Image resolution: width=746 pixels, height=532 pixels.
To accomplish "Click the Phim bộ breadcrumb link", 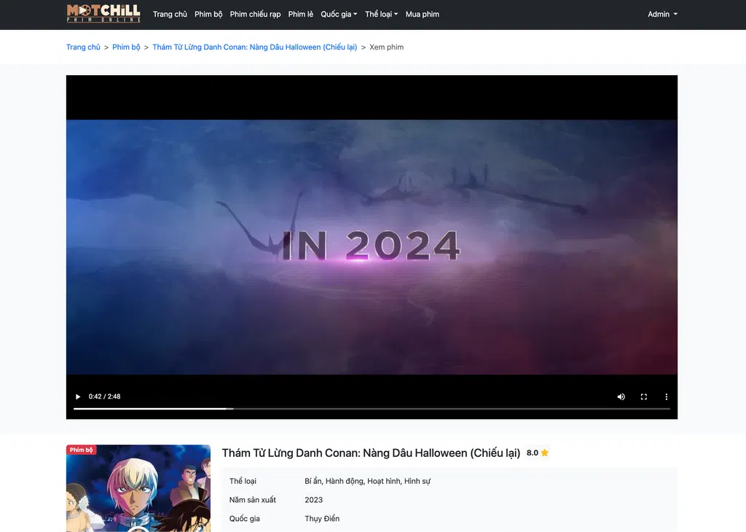I will [x=126, y=47].
